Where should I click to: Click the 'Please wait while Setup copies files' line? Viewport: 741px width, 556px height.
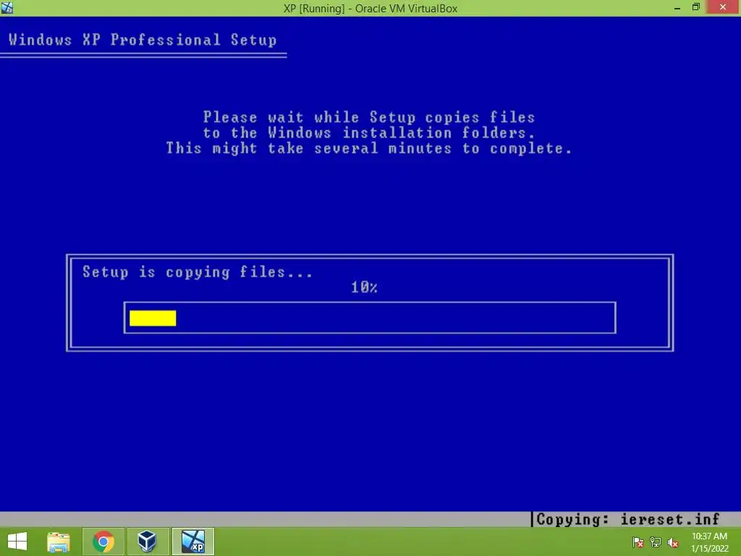(x=369, y=117)
